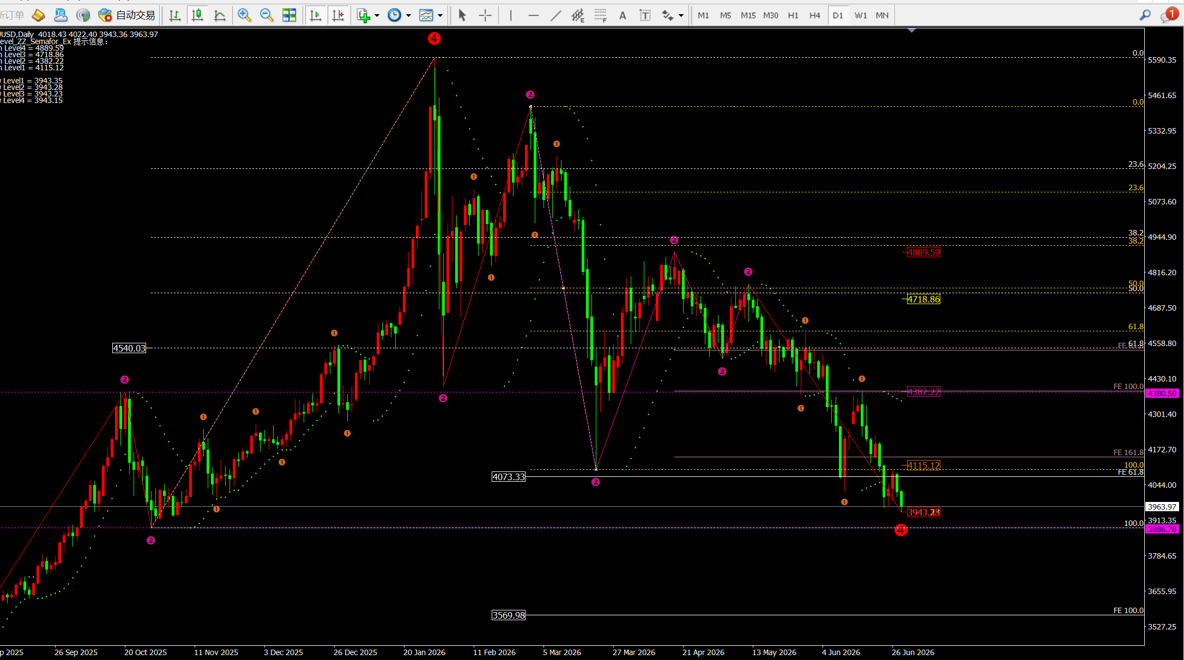This screenshot has width=1184, height=660.
Task: Click magenta 3886.78 price axis tag
Action: click(1162, 529)
